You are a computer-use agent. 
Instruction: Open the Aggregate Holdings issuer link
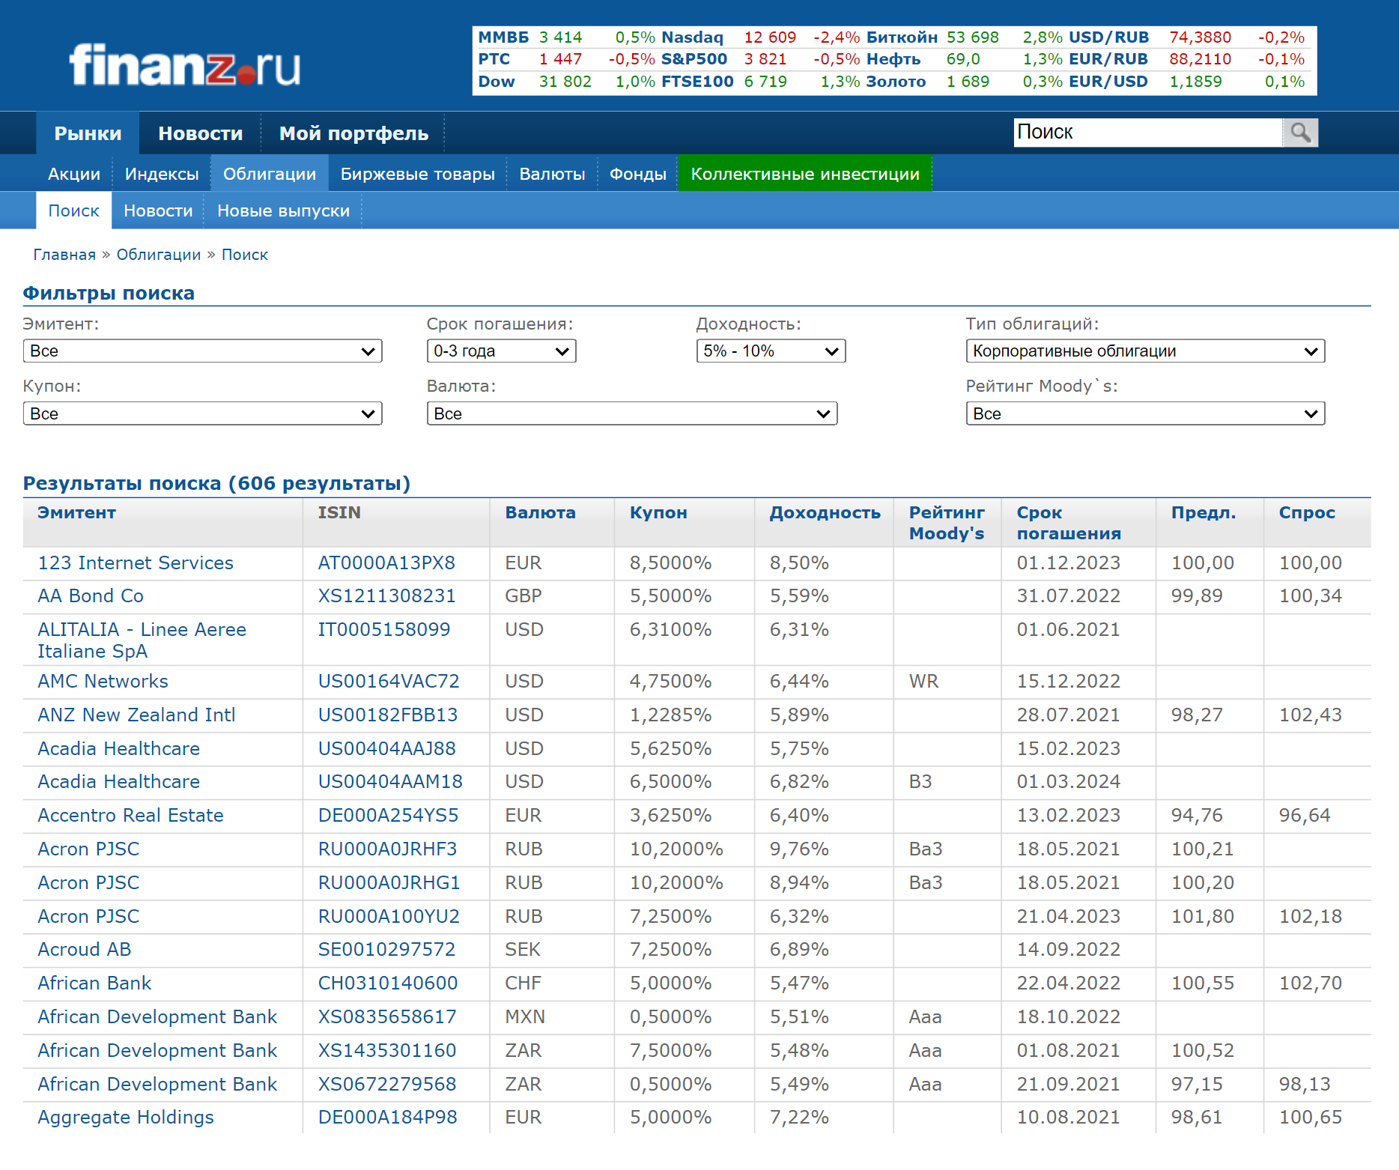[126, 1117]
